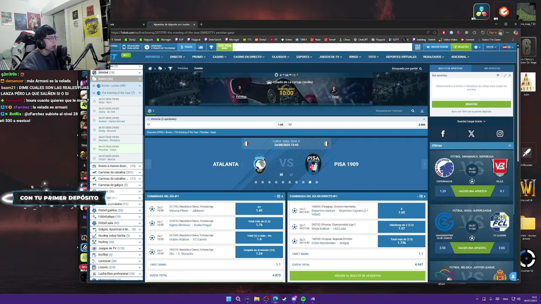Pick G1 1.45 for Viktoria Pilsen

tap(259, 209)
